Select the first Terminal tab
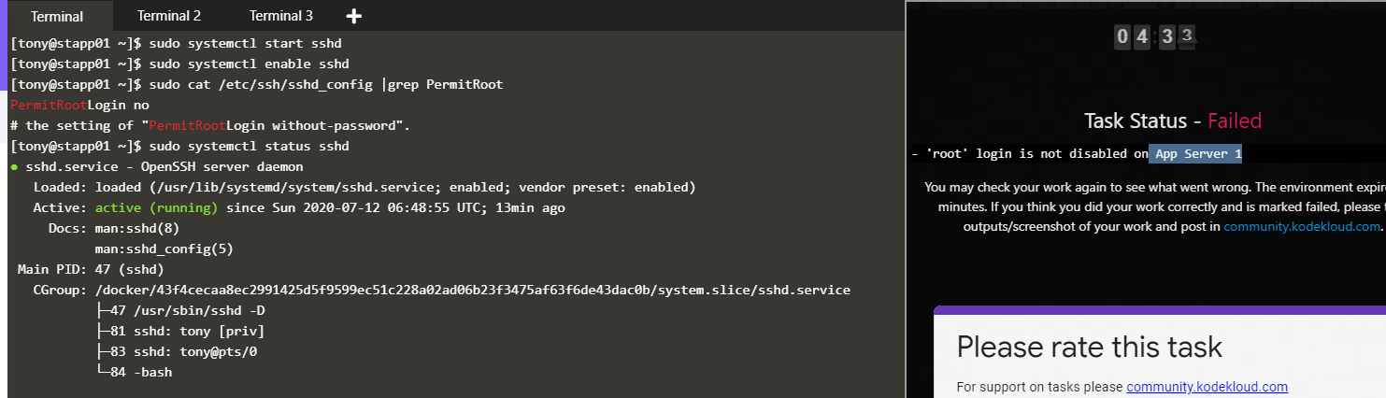Image resolution: width=1386 pixels, height=398 pixels. coord(57,17)
